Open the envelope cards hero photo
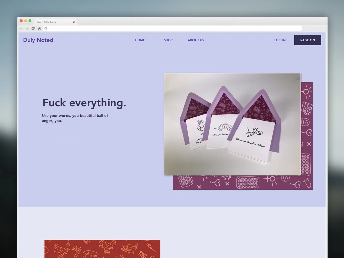This screenshot has height=258, width=344. click(232, 124)
